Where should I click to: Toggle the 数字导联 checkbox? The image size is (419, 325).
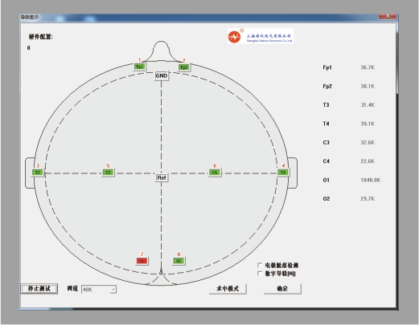pos(260,274)
